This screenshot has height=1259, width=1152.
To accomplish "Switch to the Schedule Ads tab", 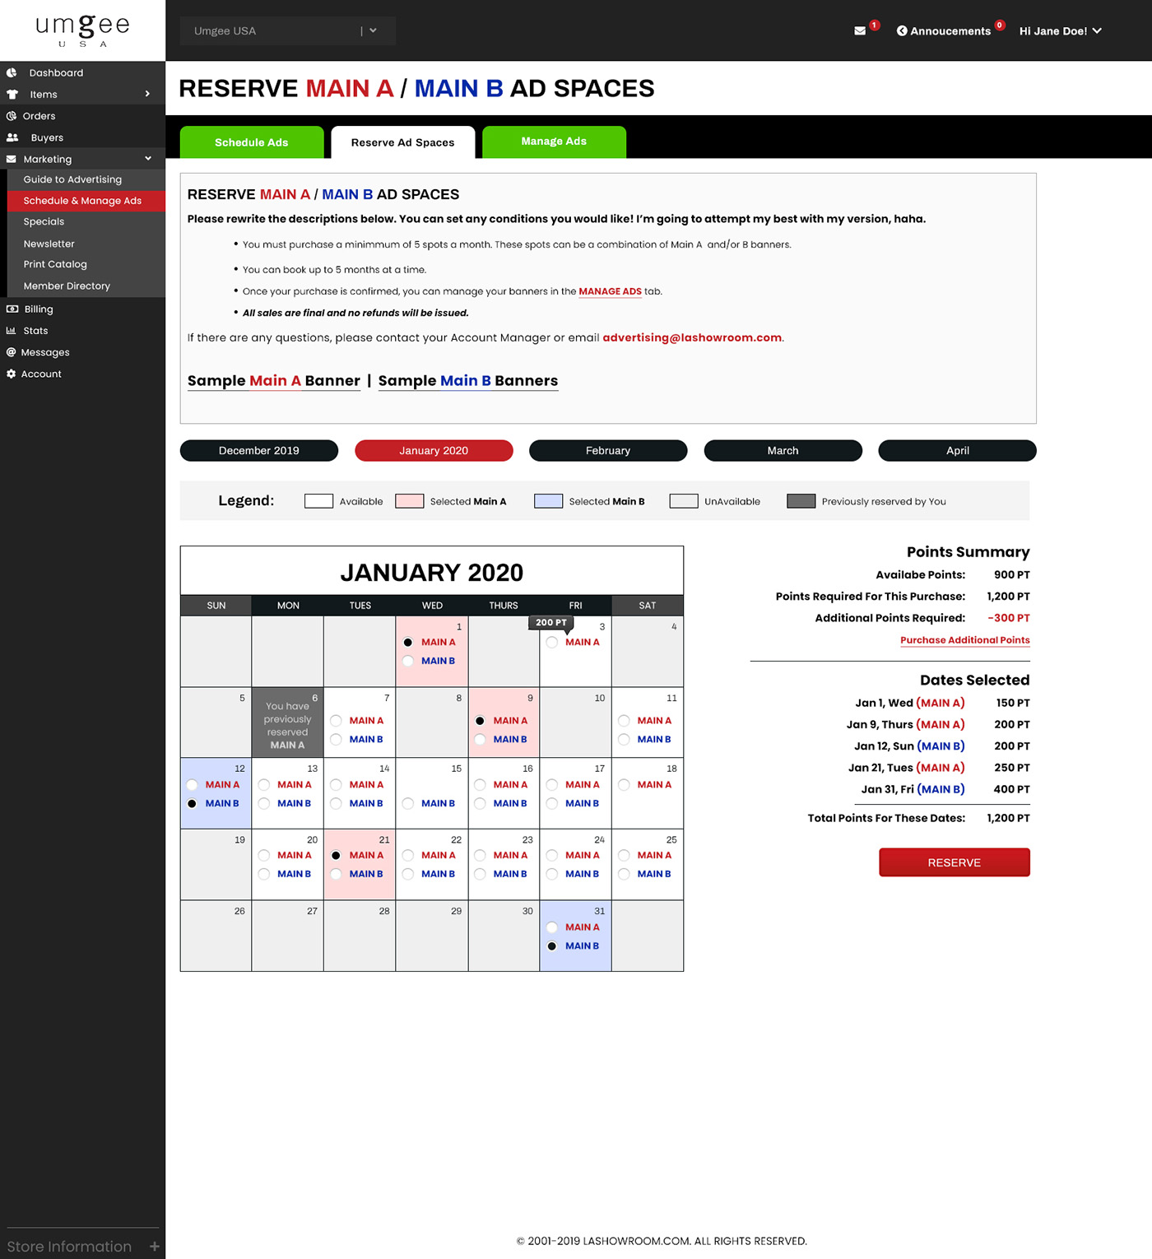I will click(251, 142).
